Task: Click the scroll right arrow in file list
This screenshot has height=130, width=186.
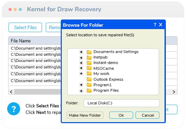Action: click(174, 92)
